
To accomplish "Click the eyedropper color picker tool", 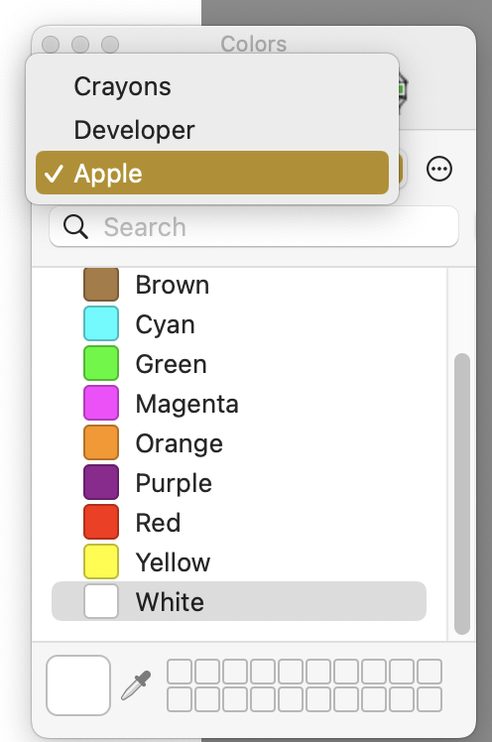I will tap(136, 684).
